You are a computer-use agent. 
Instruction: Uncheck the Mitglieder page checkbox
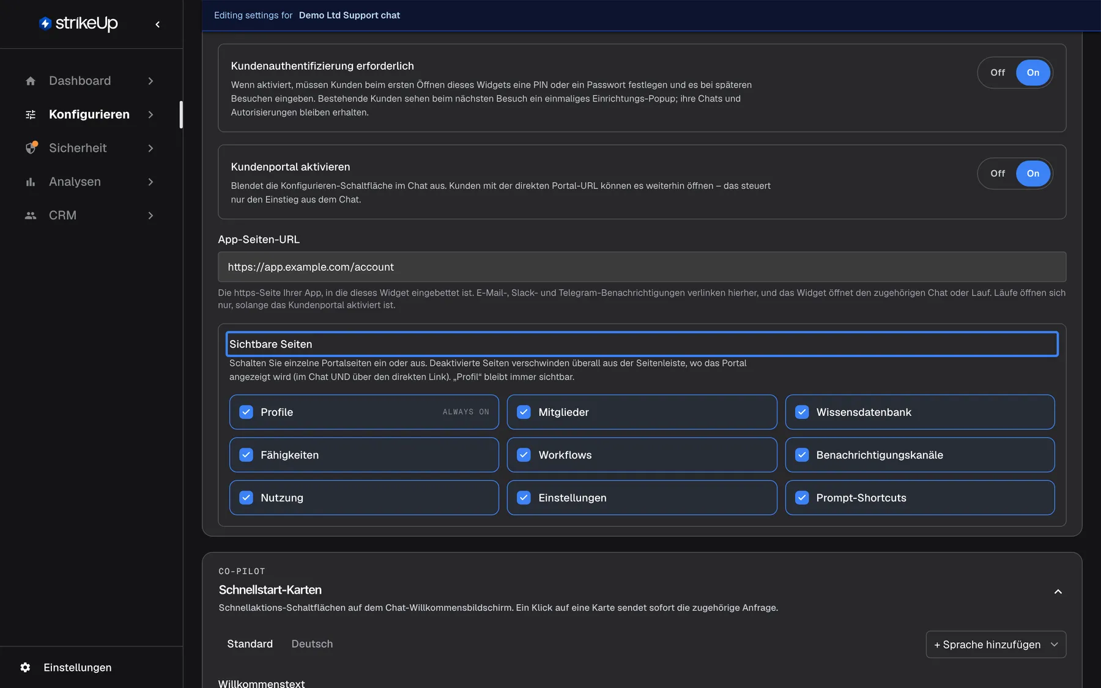point(524,412)
